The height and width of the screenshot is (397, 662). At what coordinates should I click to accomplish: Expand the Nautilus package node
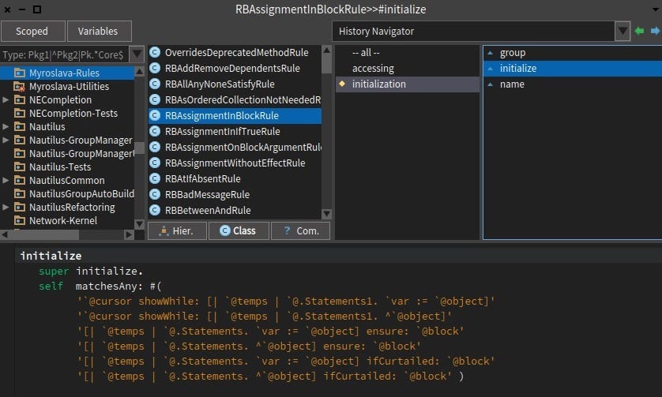[x=6, y=126]
